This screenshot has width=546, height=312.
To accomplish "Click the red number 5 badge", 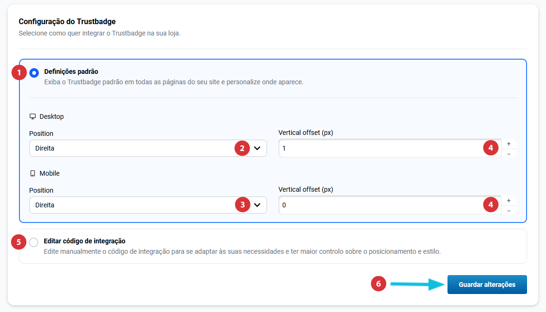I will tap(19, 242).
